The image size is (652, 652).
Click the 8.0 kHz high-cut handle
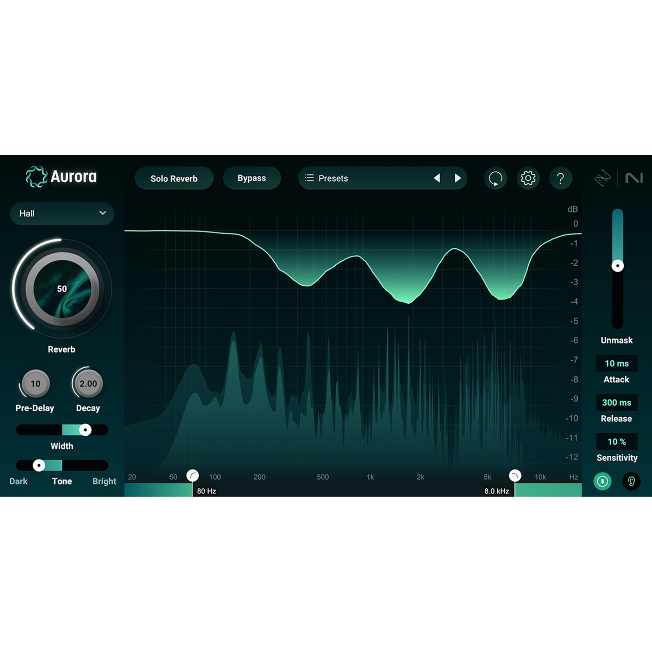click(515, 476)
